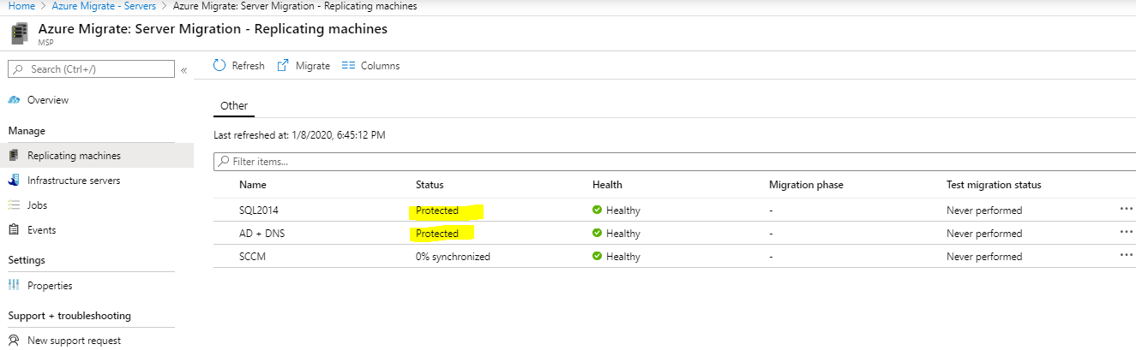This screenshot has width=1136, height=350.
Task: Click the Events clipboard icon in the sidebar
Action: tap(14, 230)
